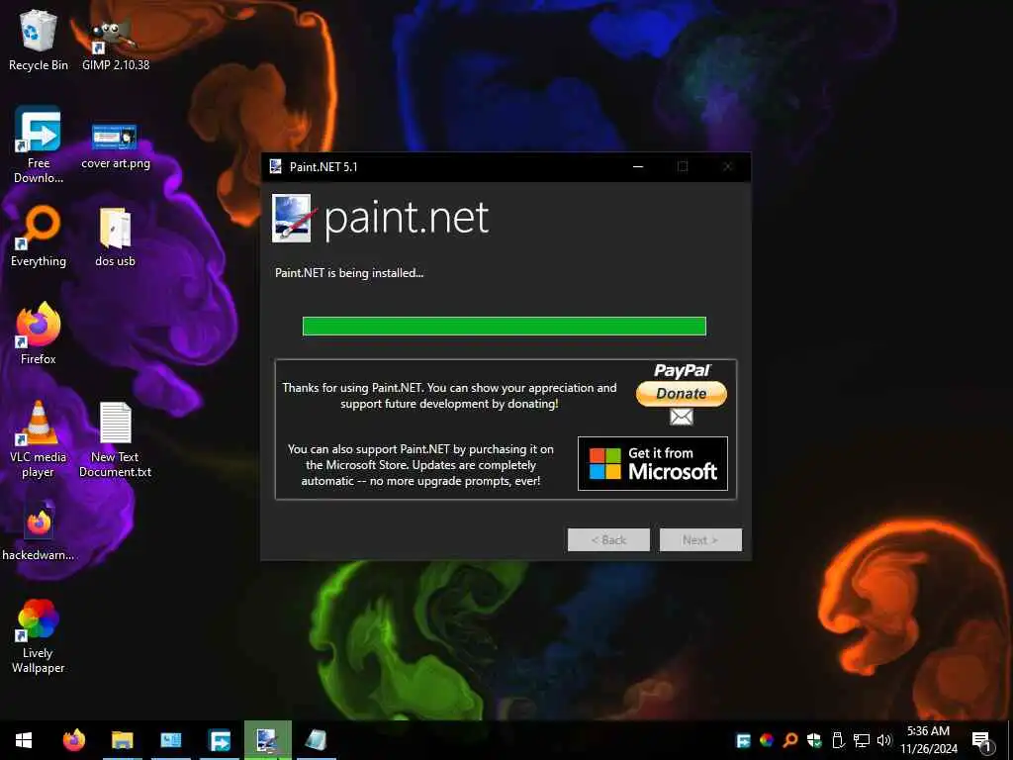Image resolution: width=1013 pixels, height=760 pixels.
Task: Click the last taskbar app button right of the installer
Action: [x=316, y=740]
